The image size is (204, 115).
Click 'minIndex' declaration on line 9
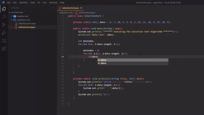point(88,41)
